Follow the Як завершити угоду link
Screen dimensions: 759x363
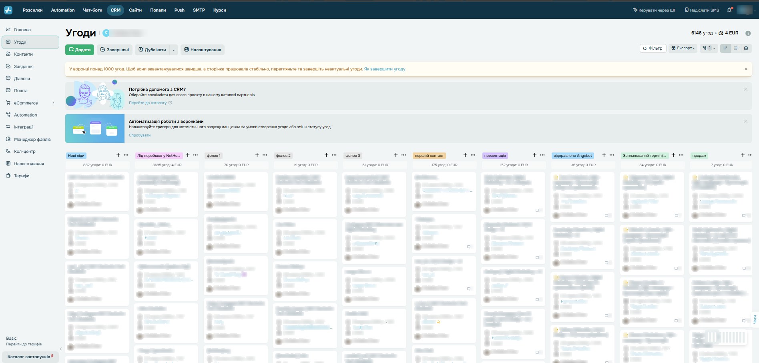[385, 69]
